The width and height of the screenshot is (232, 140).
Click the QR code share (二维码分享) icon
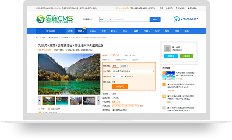(x=49, y=109)
